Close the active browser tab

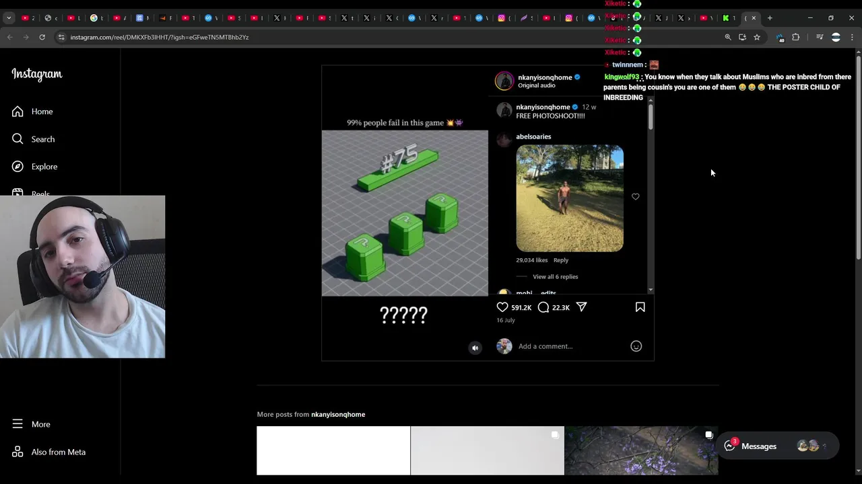pyautogui.click(x=754, y=18)
